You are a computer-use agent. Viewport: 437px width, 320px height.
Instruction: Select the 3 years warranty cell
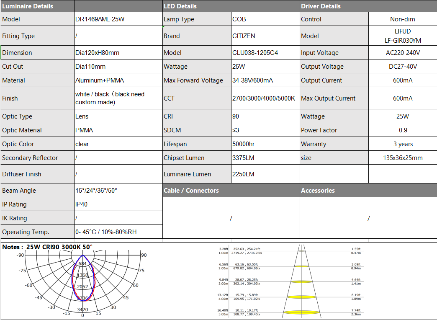[403, 144]
